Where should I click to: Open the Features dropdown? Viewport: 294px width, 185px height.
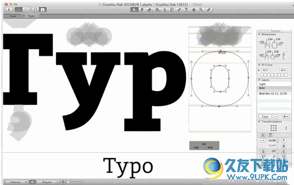16,182
